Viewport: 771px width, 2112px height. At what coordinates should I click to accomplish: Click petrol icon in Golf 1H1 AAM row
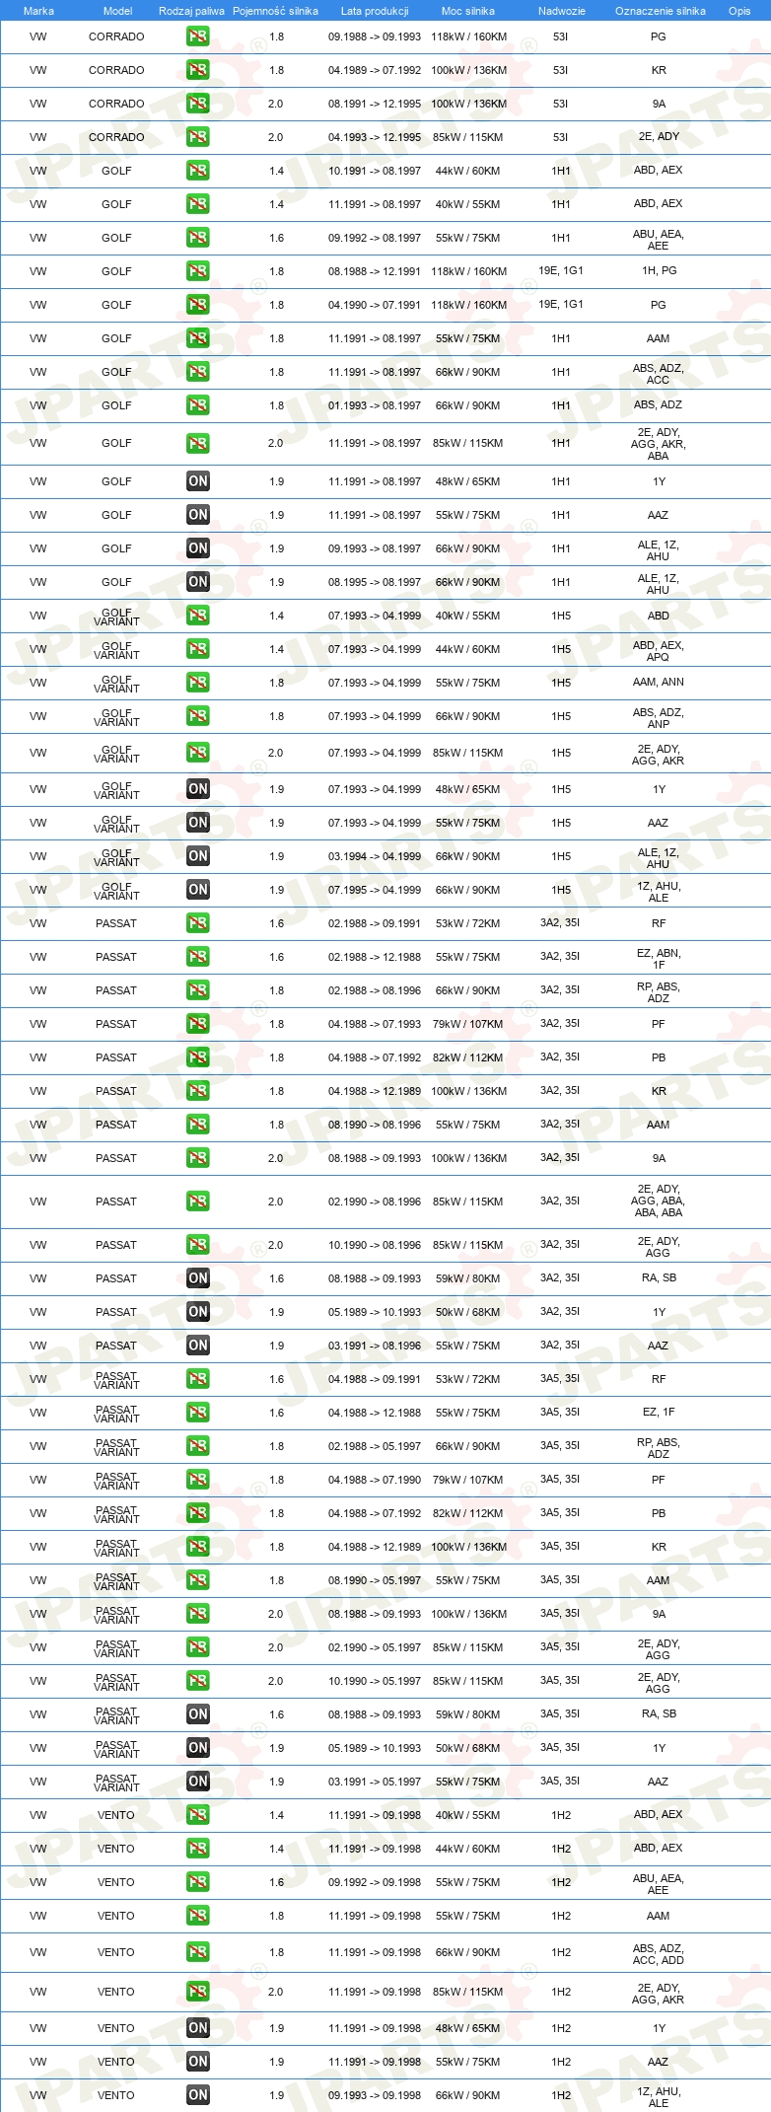tap(197, 338)
